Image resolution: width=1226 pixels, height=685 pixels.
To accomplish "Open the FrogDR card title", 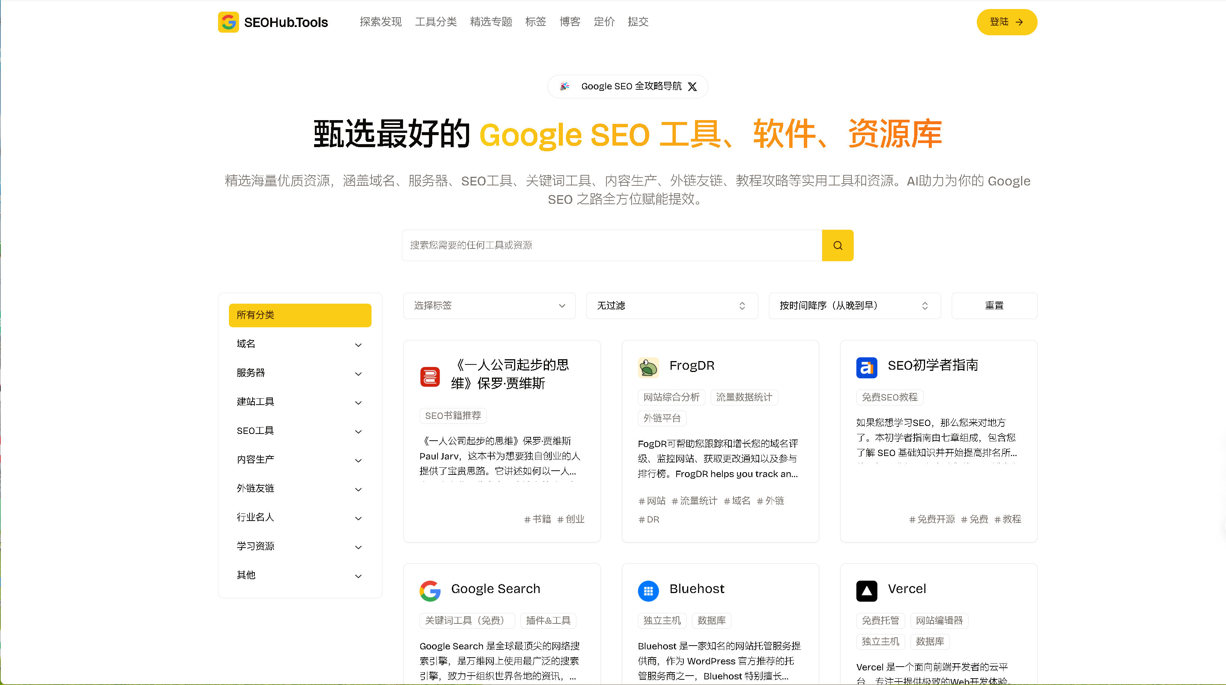I will point(692,366).
